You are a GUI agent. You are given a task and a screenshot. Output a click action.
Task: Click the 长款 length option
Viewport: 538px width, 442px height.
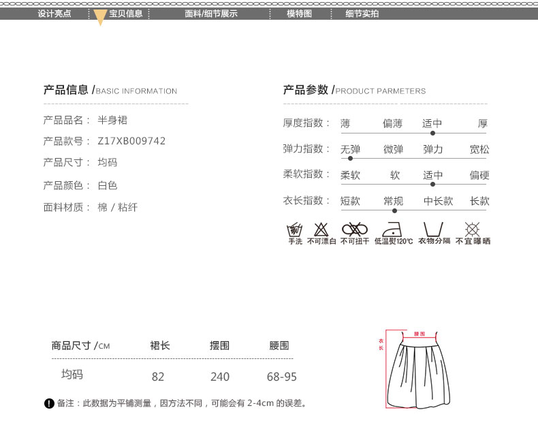click(479, 201)
